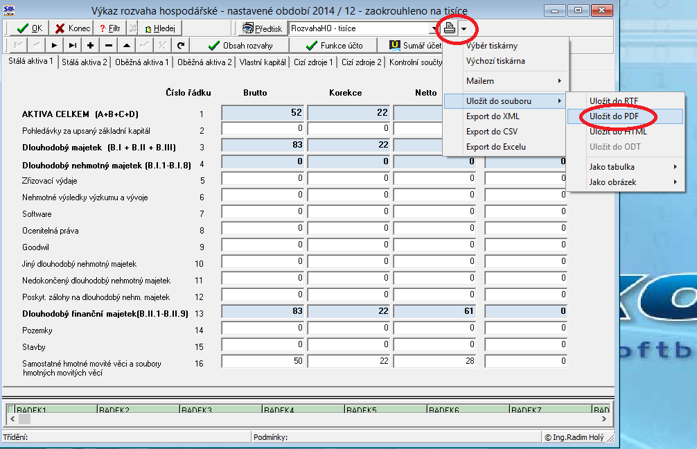Expand the Mailem submenu
Viewport: 697px width, 449px height.
click(x=506, y=81)
